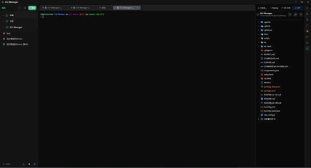311x168 pixels.
Task: Focus the terminal prompt cursor line
Action: pos(43,17)
